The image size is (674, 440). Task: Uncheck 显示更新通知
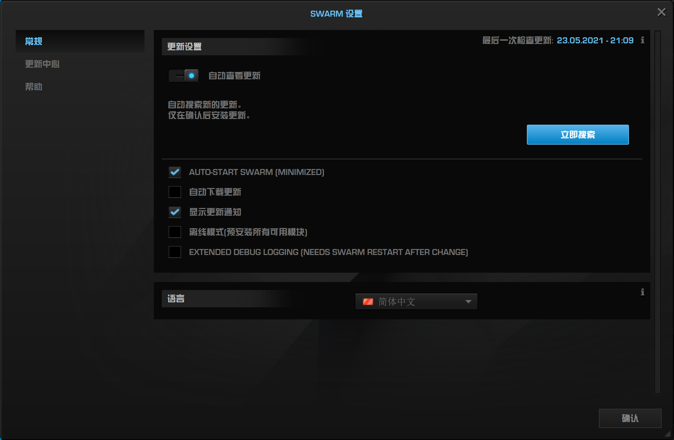click(175, 212)
